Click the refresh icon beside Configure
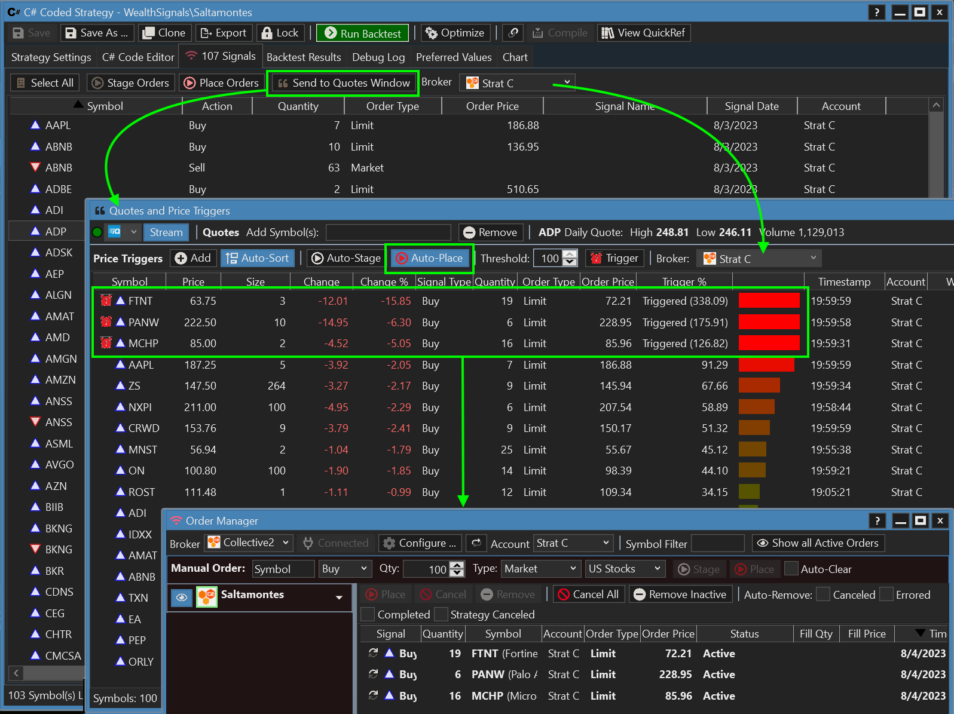This screenshot has width=954, height=714. coord(476,543)
